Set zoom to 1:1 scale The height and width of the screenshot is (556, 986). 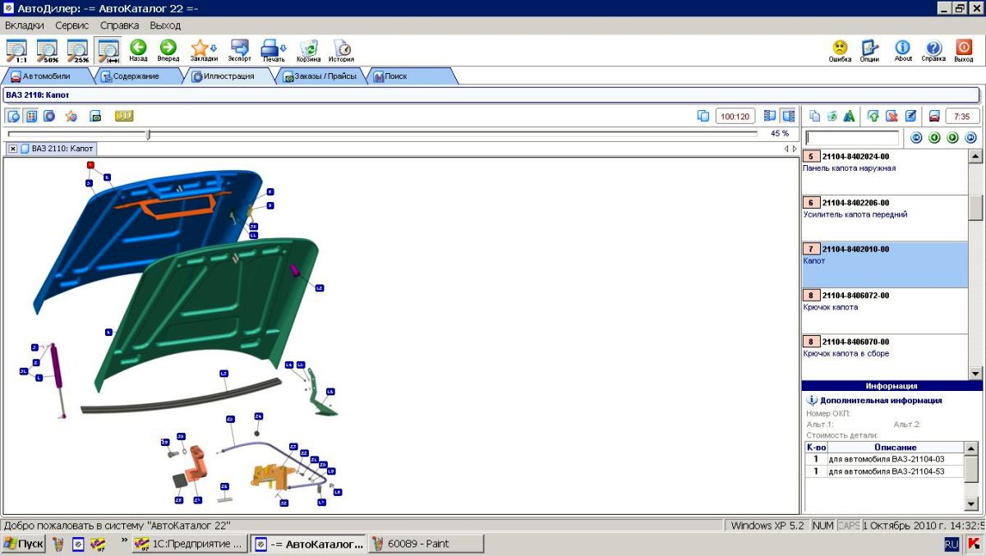pos(16,50)
